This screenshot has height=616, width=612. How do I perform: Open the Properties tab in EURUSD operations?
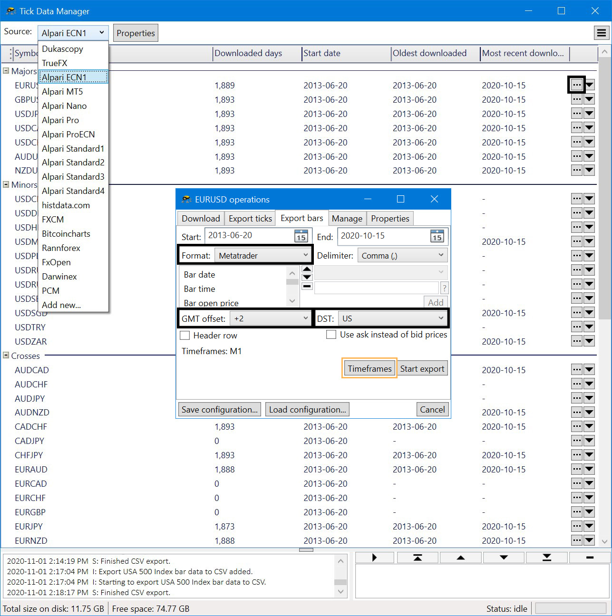(x=390, y=219)
